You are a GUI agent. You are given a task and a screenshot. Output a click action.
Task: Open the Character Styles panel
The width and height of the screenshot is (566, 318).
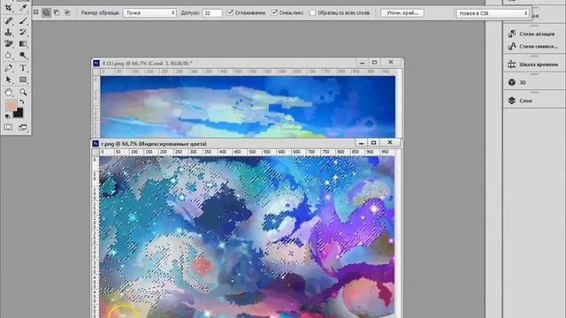(532, 47)
